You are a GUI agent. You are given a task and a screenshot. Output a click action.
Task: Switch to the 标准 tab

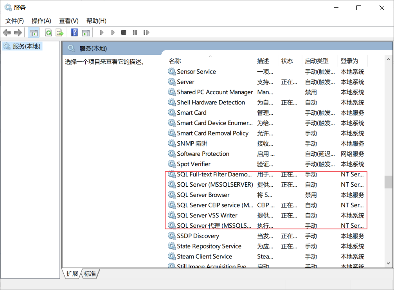90,274
